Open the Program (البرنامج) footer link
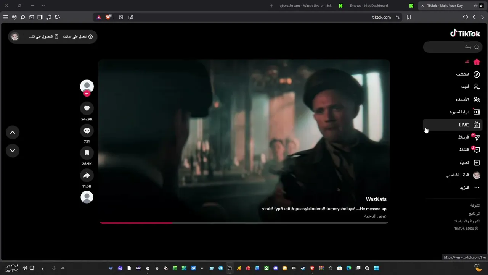Viewport: 488px width, 275px height. (x=475, y=214)
